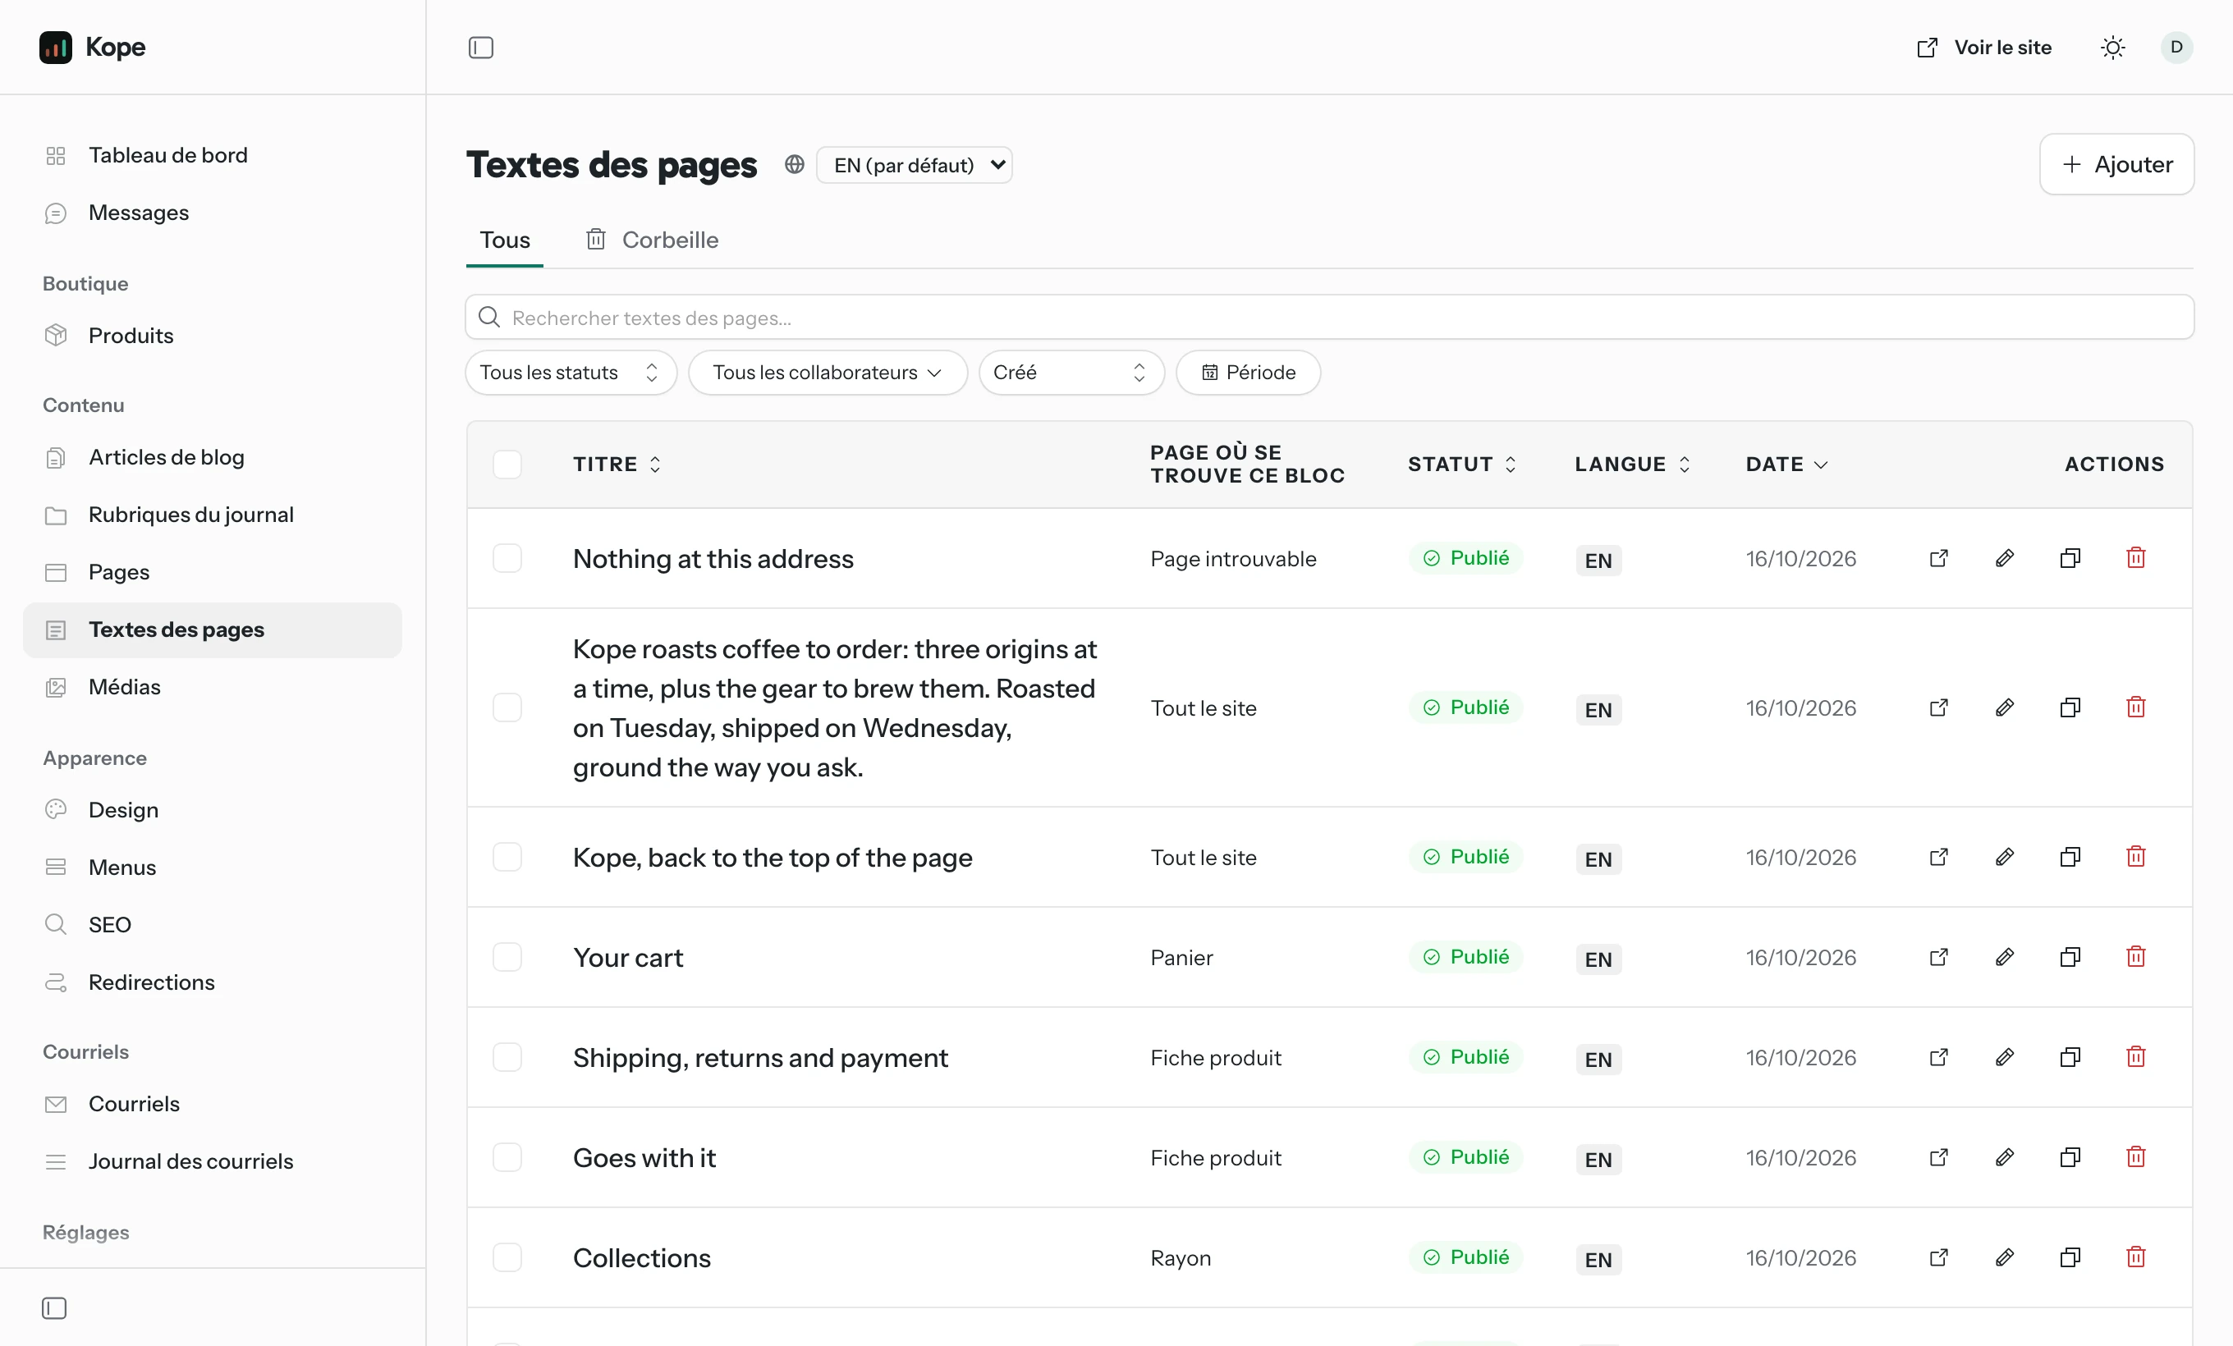Edit the Kope roasts coffee to order text

[x=2005, y=707]
